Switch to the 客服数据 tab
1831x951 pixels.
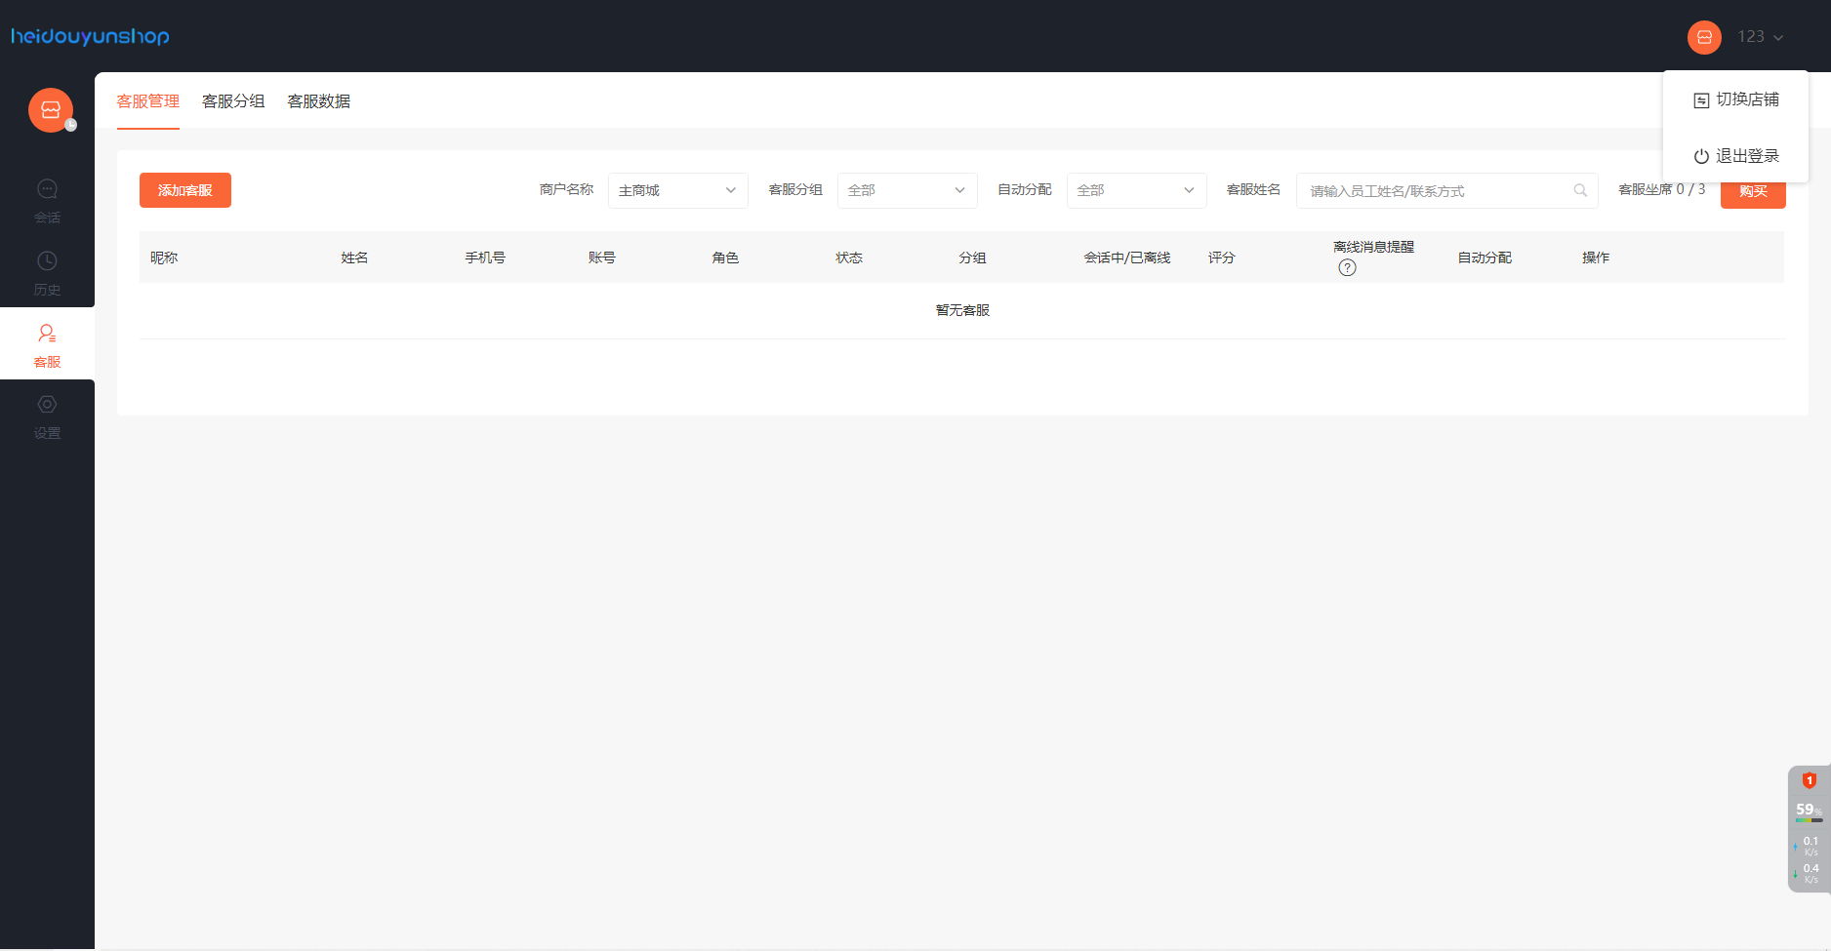coord(319,101)
